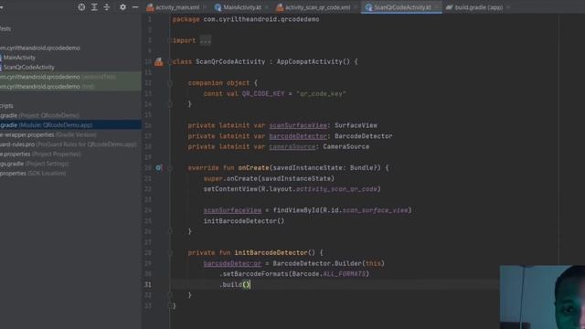This screenshot has height=329, width=585.
Task: Place cursor after .build() call
Action: tap(250, 285)
